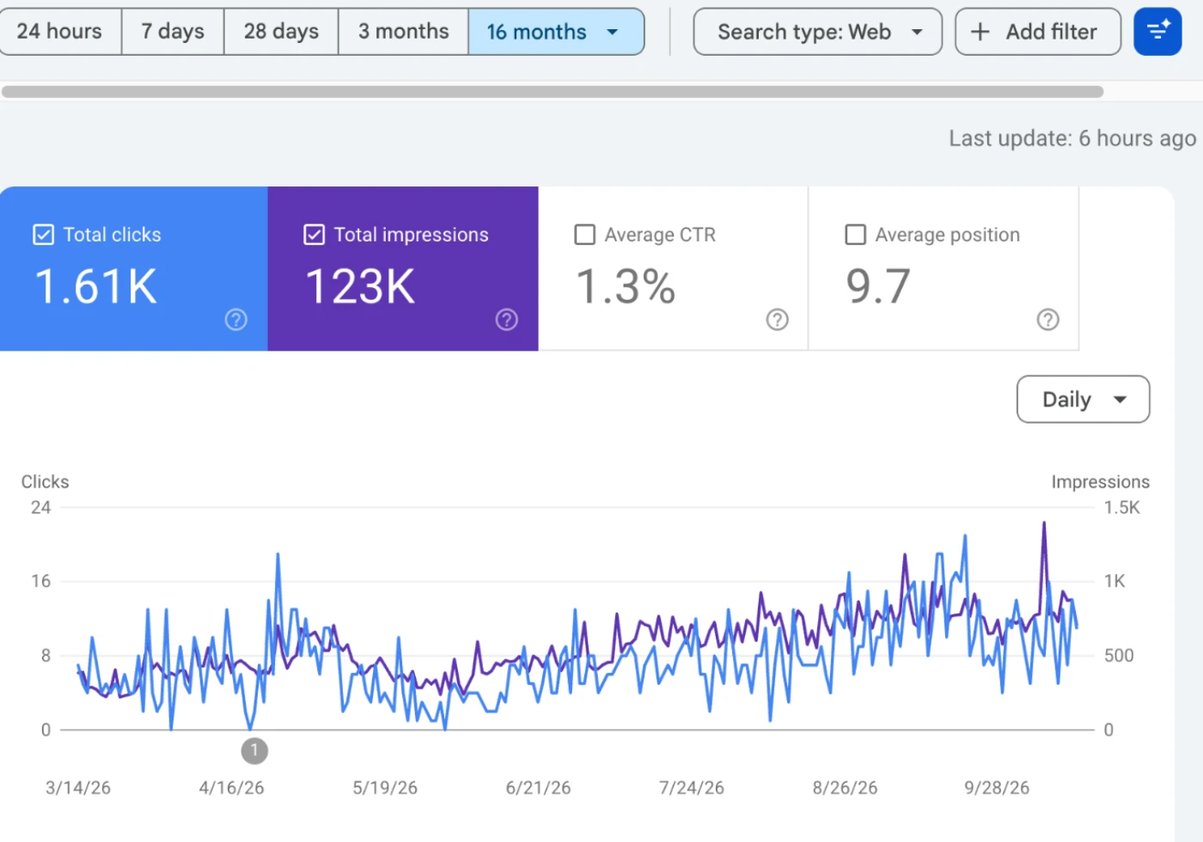Click the 123K total impressions value
The height and width of the screenshot is (842, 1203).
[361, 286]
